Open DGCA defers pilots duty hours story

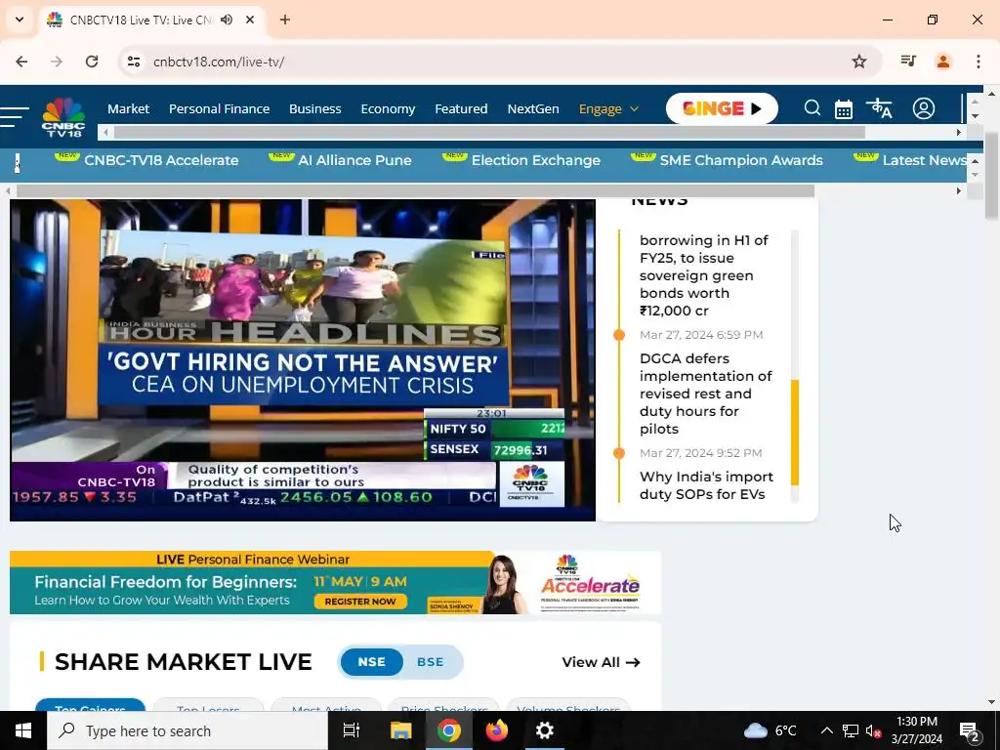point(705,394)
